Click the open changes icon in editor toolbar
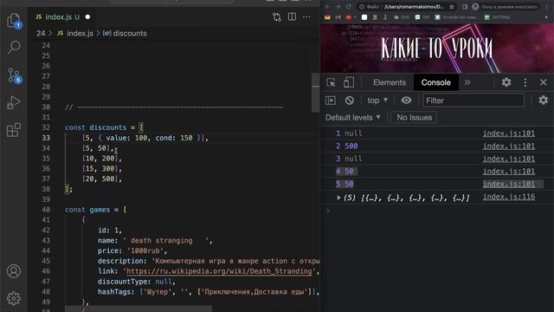Image resolution: width=554 pixels, height=312 pixels. [x=277, y=17]
